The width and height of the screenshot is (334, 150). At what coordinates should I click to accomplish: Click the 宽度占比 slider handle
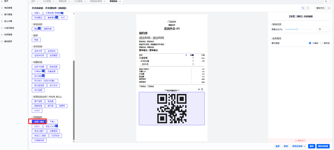[x=297, y=29]
